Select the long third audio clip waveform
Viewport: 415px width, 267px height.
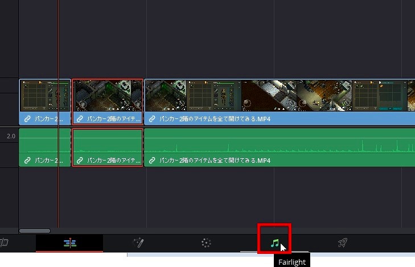[x=279, y=142]
